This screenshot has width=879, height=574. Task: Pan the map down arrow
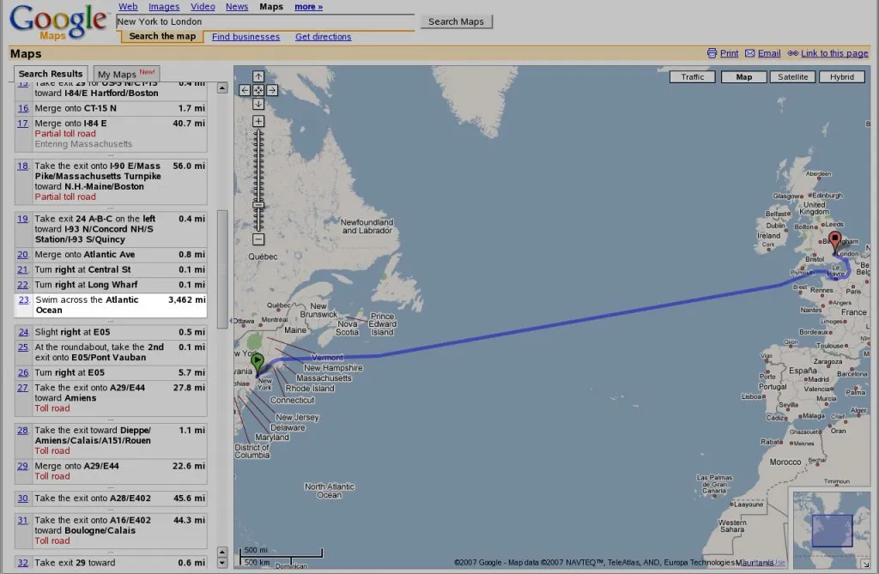(258, 104)
